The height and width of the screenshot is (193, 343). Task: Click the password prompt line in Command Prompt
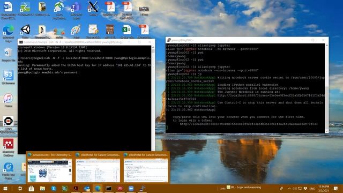coord(48,72)
